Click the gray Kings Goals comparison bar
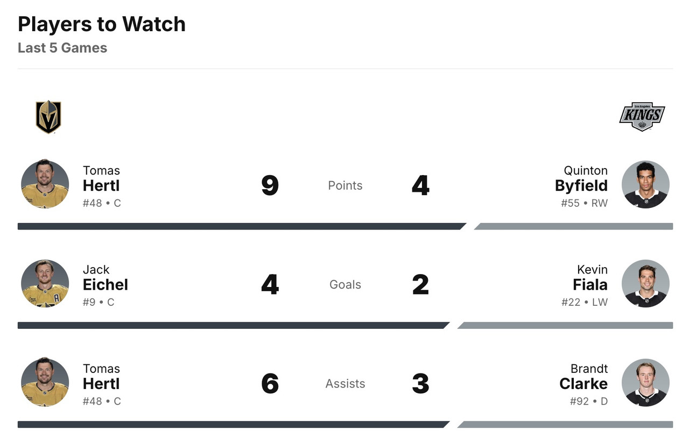 point(565,326)
